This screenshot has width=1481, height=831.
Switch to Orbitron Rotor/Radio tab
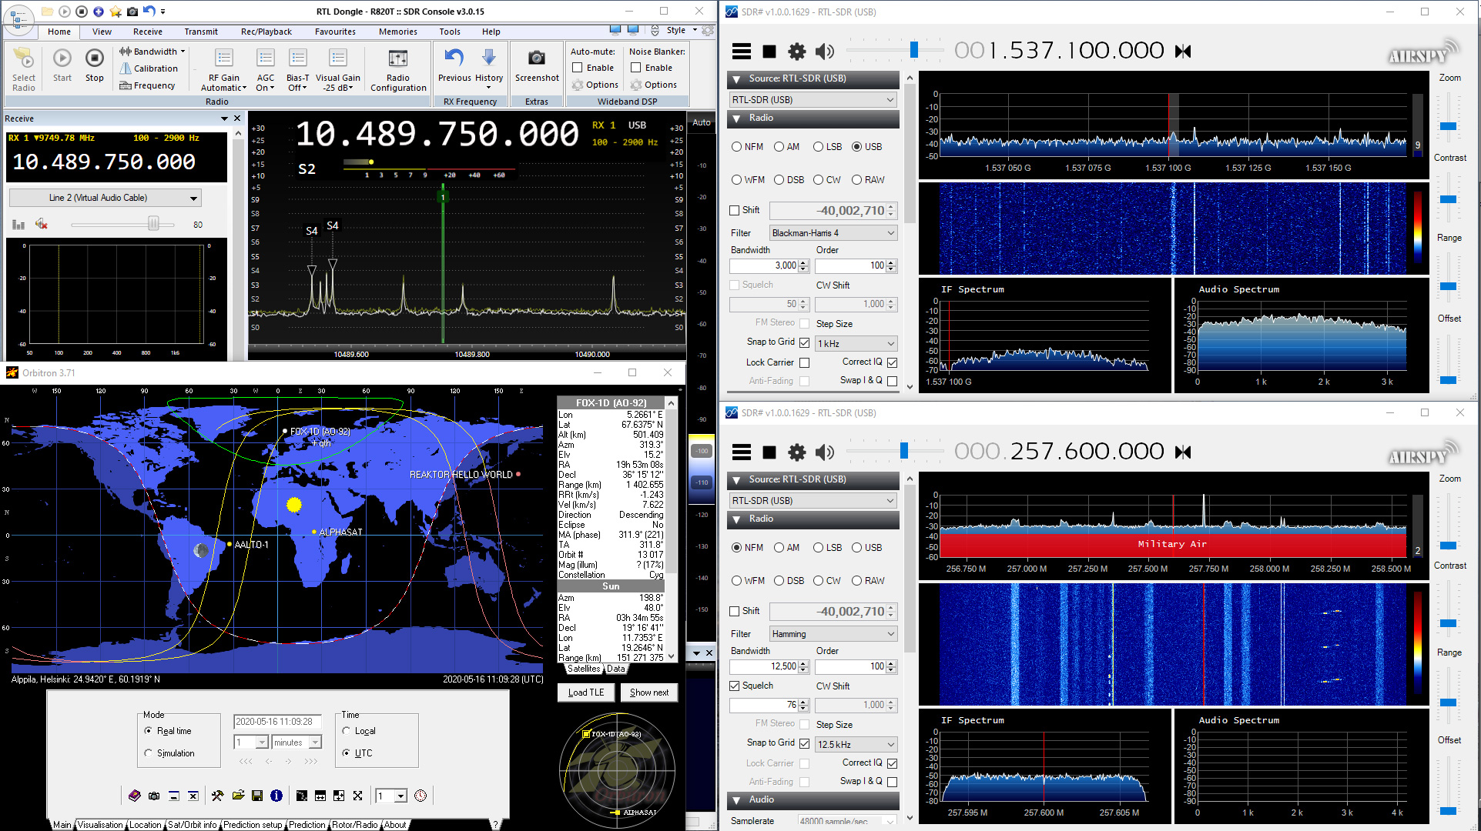point(354,825)
